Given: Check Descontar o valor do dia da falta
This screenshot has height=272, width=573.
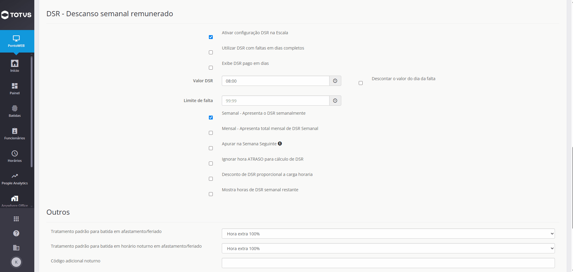Looking at the screenshot, I should (361, 83).
